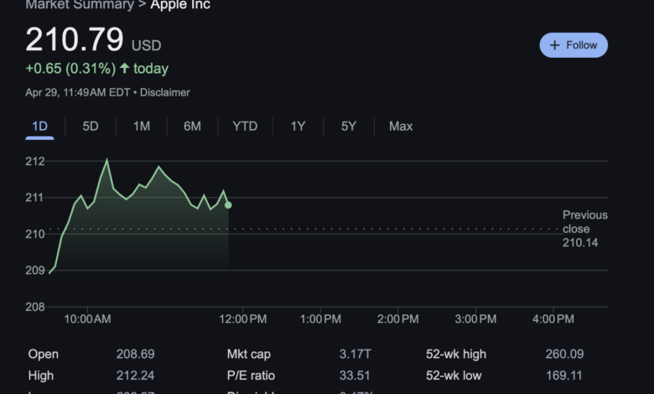Viewport: 654px width, 394px height.
Task: Follow Apple Inc stock
Action: coord(574,45)
